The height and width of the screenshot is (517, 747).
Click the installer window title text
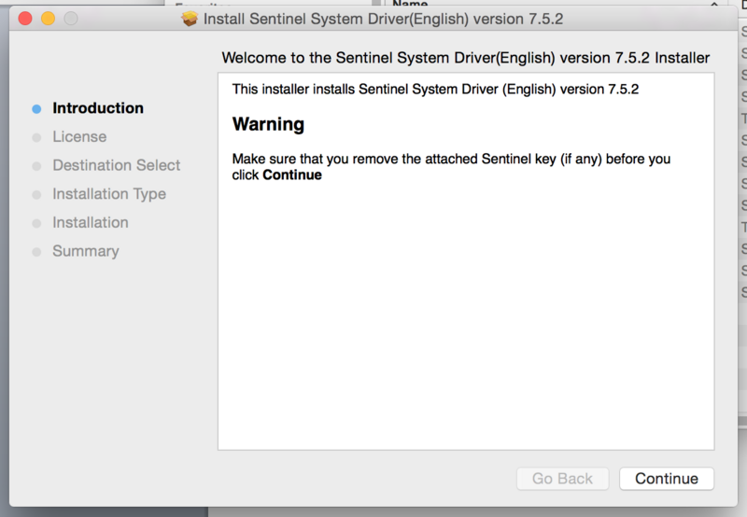(383, 19)
